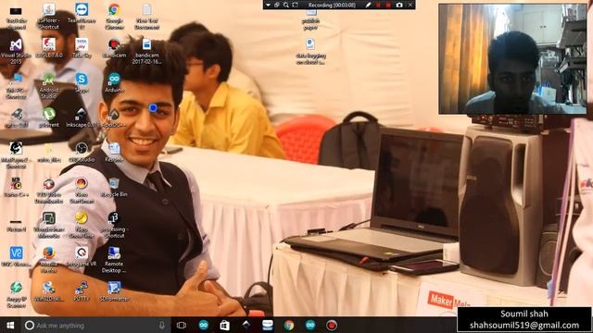Stop the Bandicam recording
The image size is (593, 333).
(x=388, y=5)
